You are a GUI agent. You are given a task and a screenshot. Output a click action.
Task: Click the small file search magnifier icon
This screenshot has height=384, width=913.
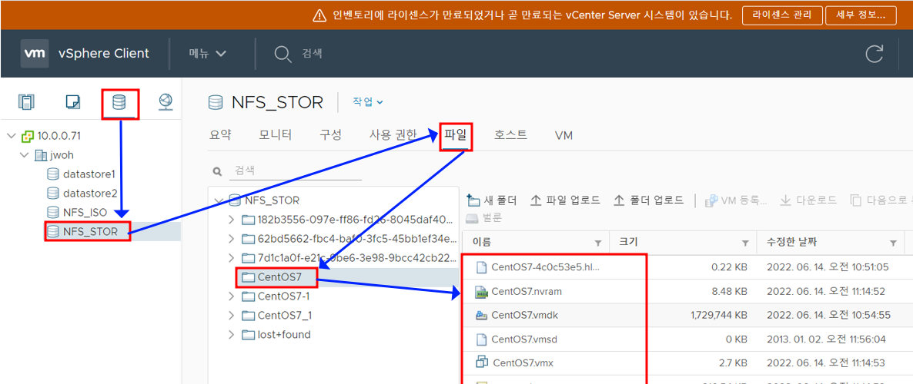(x=218, y=171)
